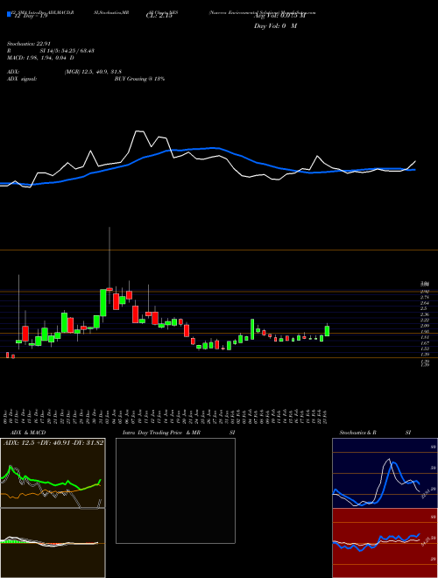Click the 'BUY Growing @ 18%' signal text
The width and height of the screenshot is (438, 578).
(x=139, y=79)
